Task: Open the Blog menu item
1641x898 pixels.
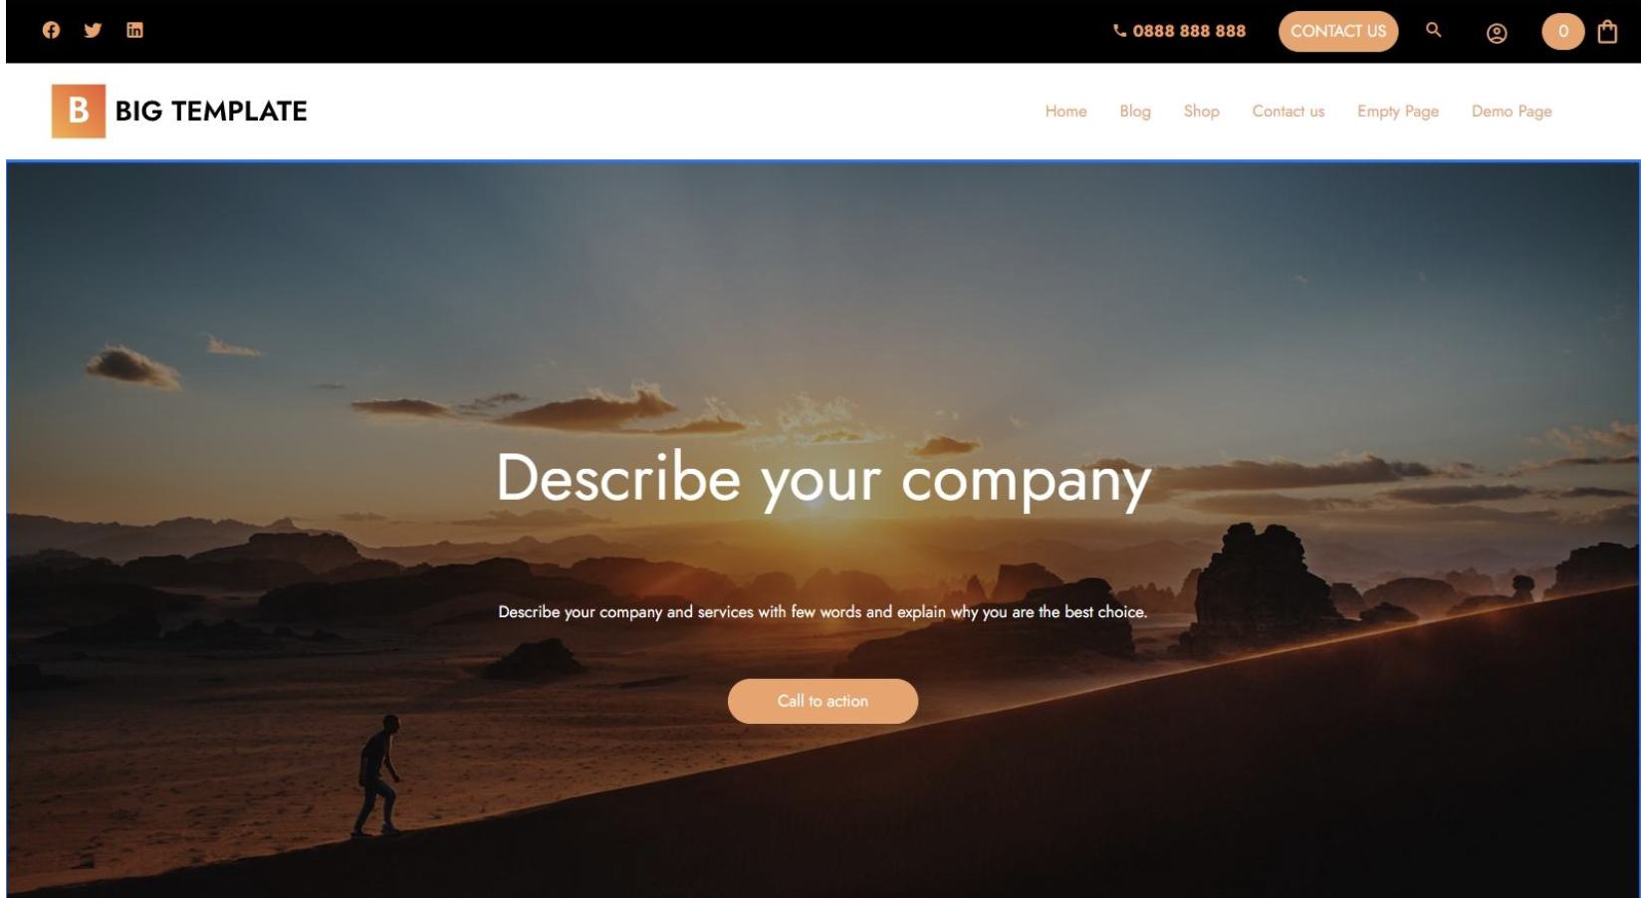Action: coord(1135,112)
